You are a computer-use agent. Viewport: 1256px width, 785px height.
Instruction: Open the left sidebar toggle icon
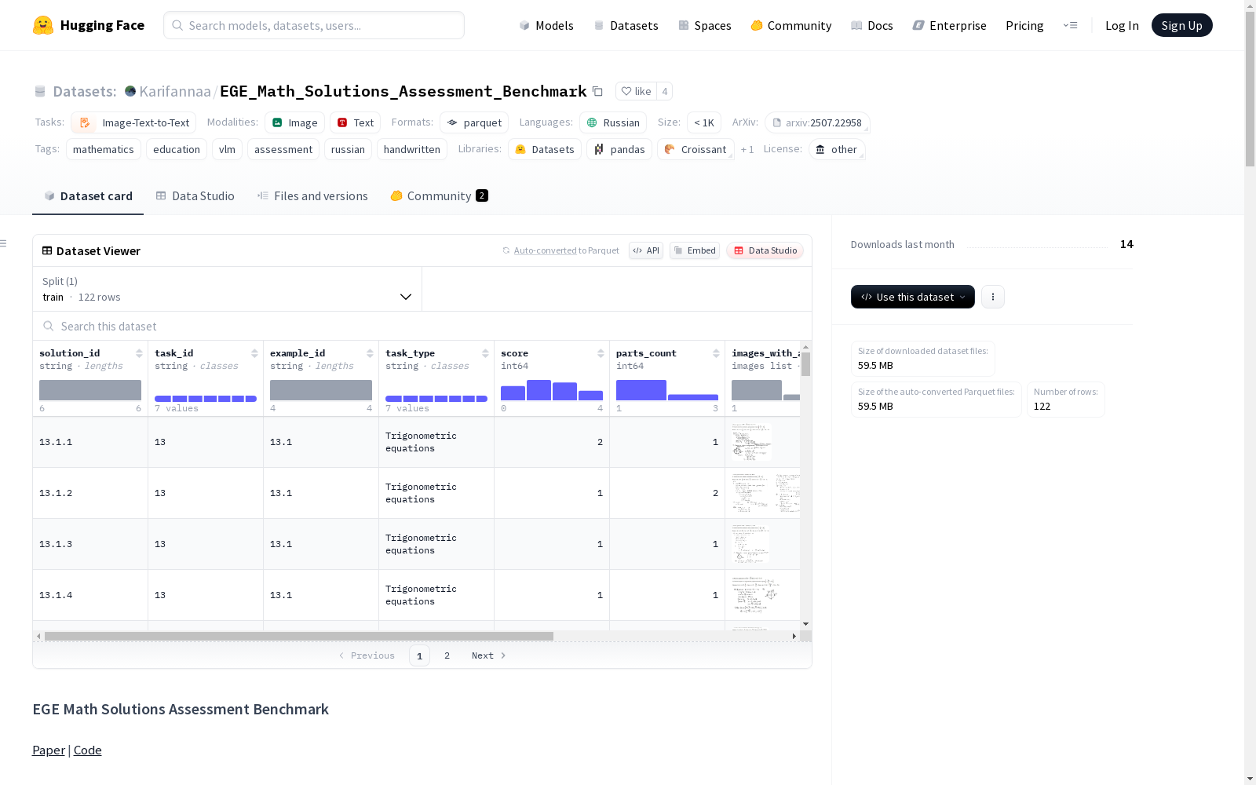pyautogui.click(x=4, y=243)
